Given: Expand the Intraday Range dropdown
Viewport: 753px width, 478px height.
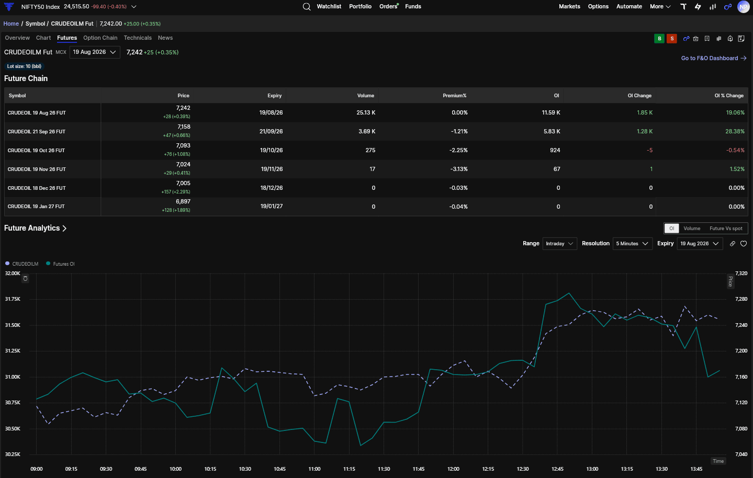Looking at the screenshot, I should 559,244.
